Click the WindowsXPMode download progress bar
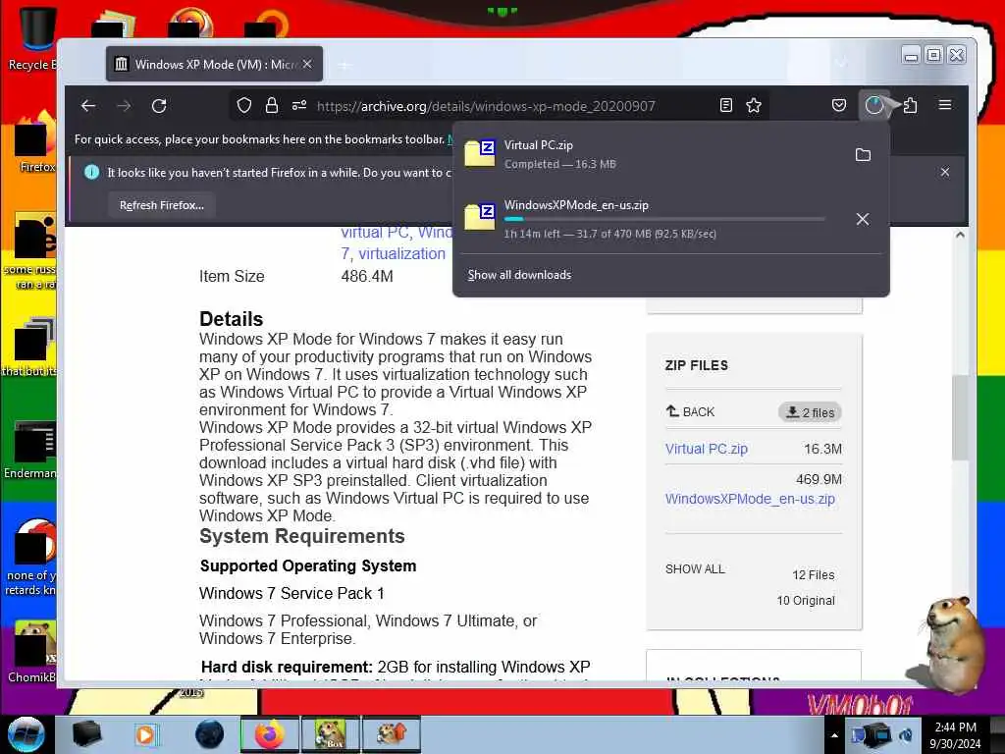1005x754 pixels. pyautogui.click(x=664, y=219)
